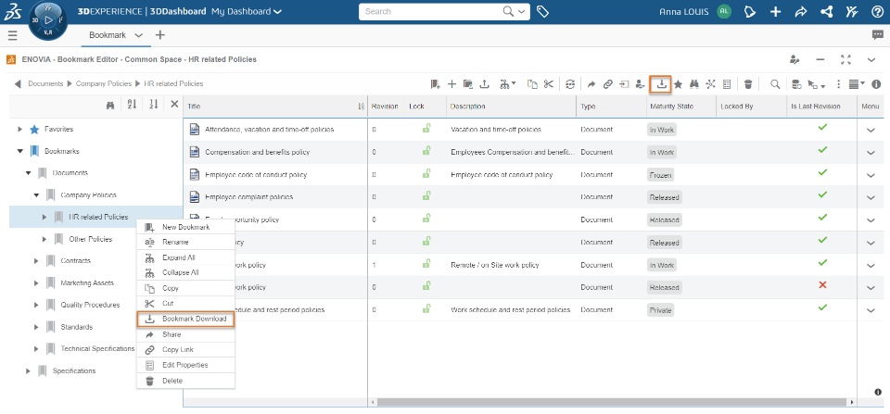Toggle lock on Employee code of conduct policy
This screenshot has width=890, height=414.
point(426,173)
